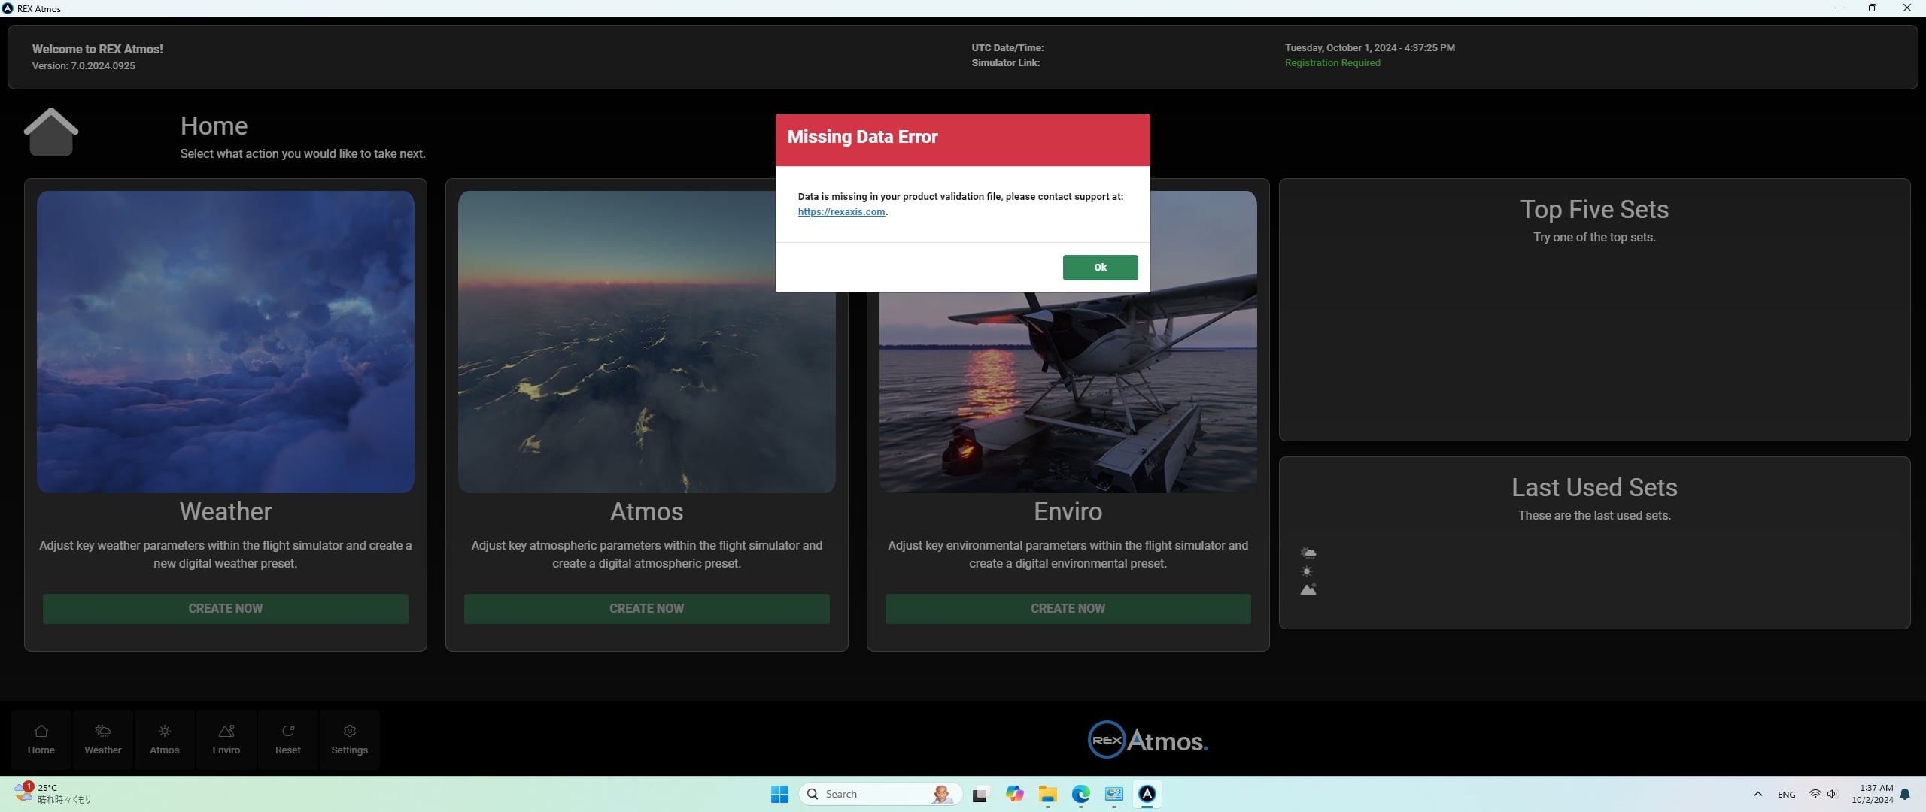Open the weather widget showing 25°C
The image size is (1926, 812).
[53, 794]
